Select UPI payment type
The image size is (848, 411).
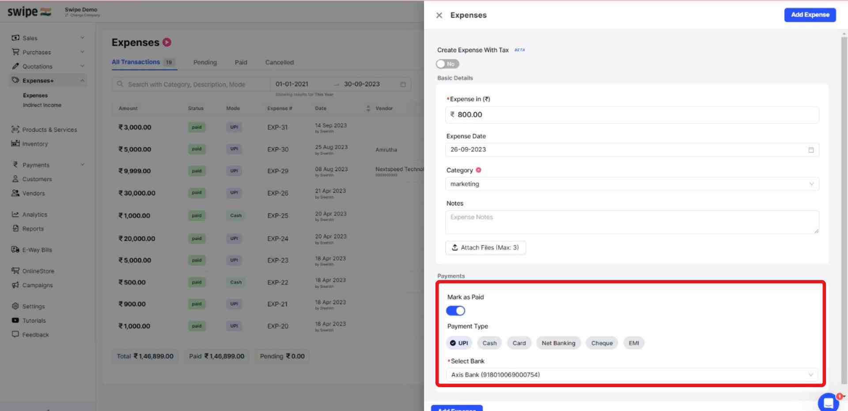coord(459,343)
